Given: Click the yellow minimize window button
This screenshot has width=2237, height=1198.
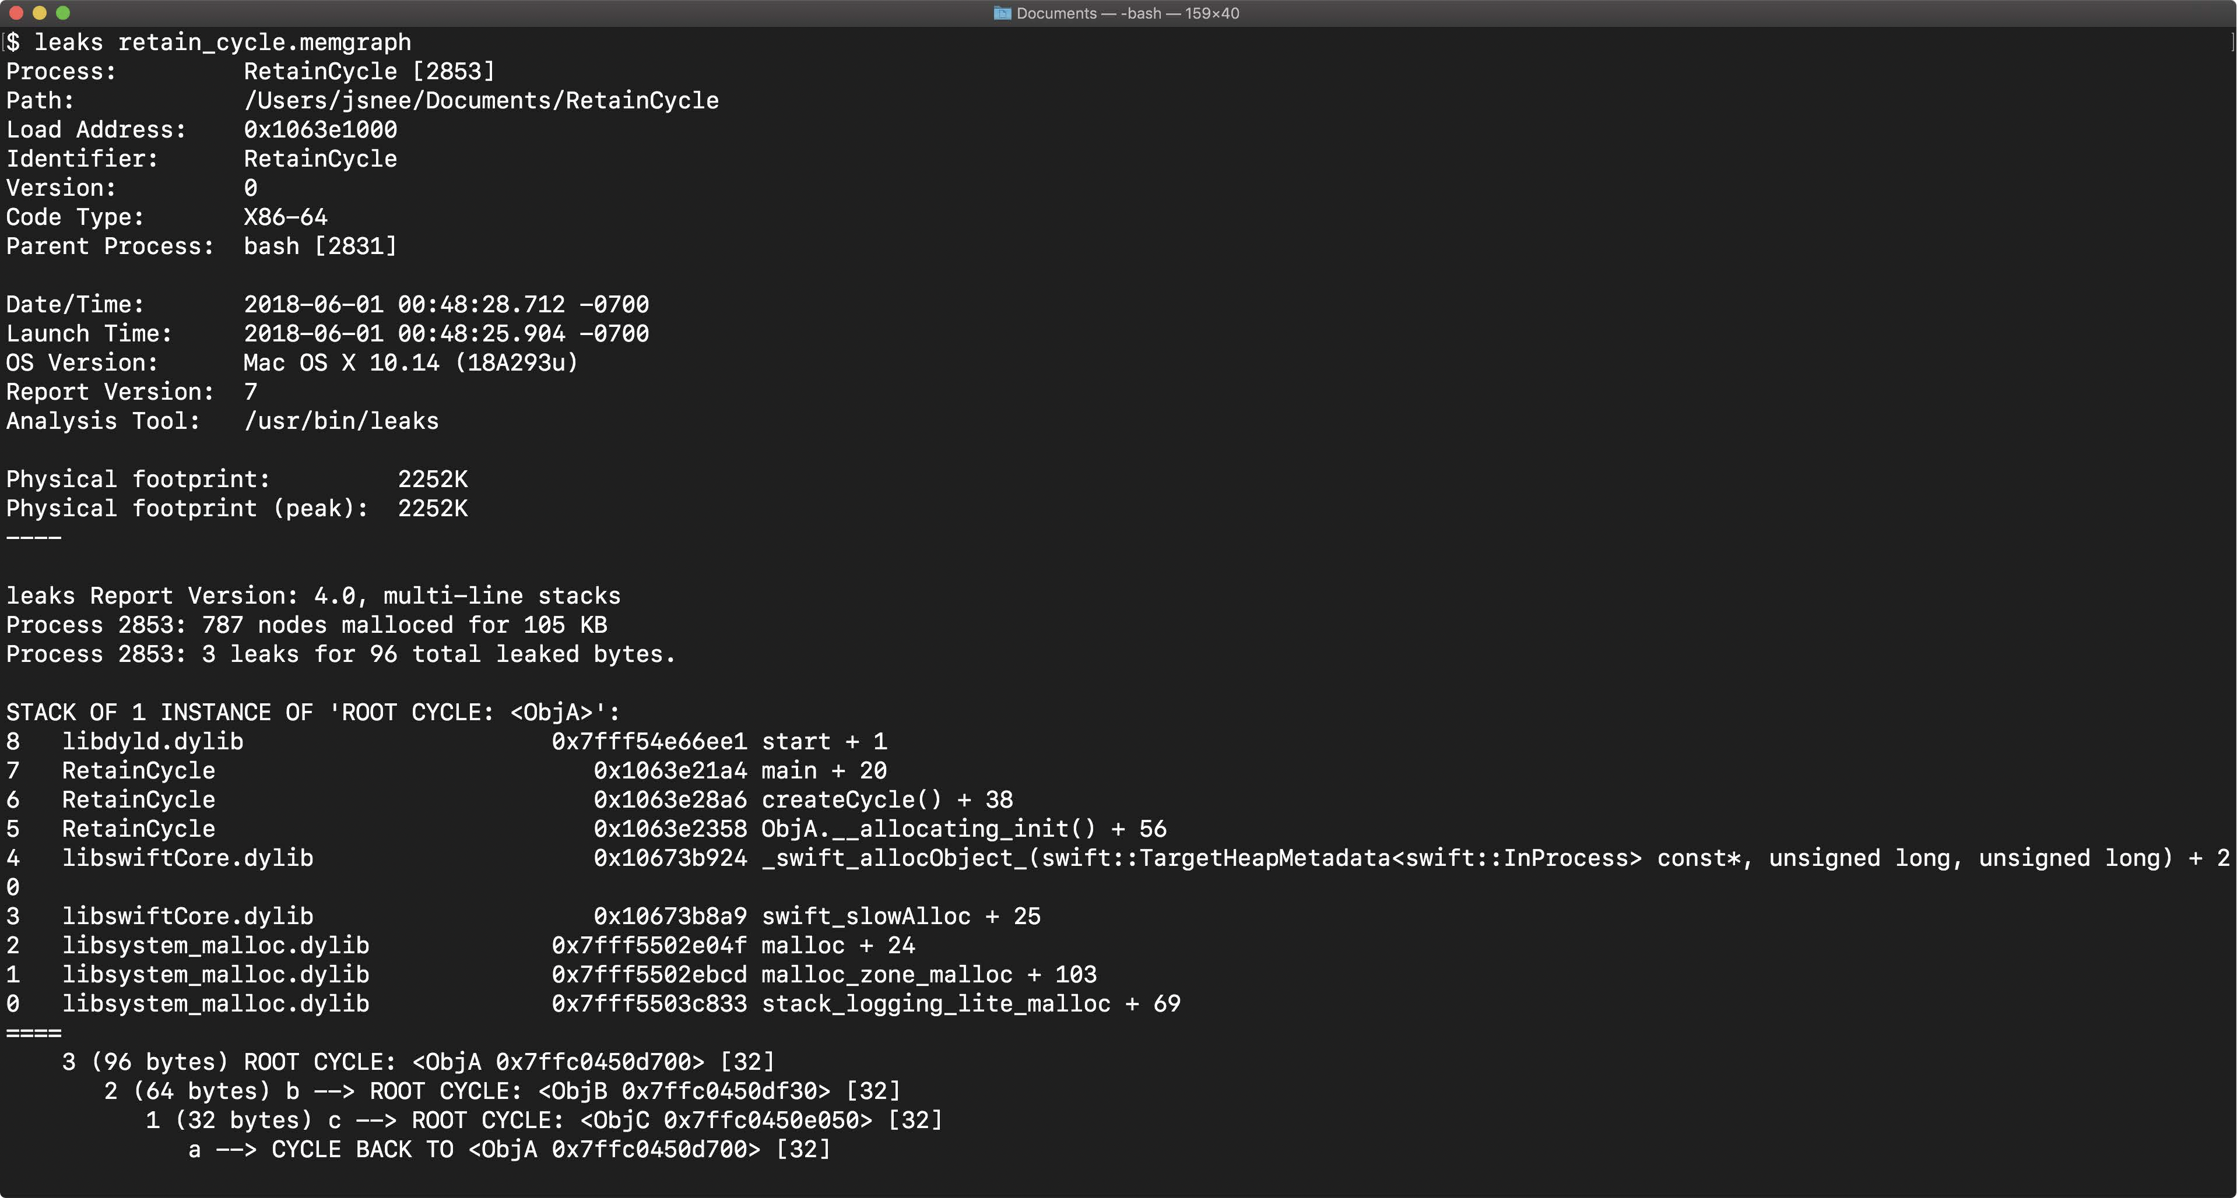Looking at the screenshot, I should [x=39, y=13].
